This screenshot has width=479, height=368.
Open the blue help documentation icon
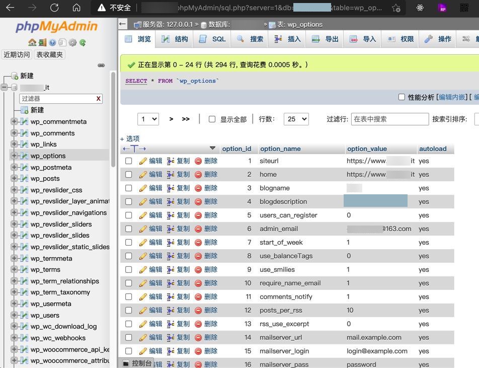[52, 42]
